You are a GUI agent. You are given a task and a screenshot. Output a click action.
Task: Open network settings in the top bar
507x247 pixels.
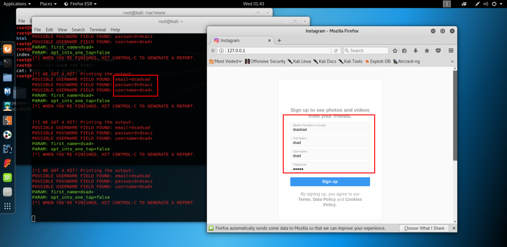click(x=477, y=4)
